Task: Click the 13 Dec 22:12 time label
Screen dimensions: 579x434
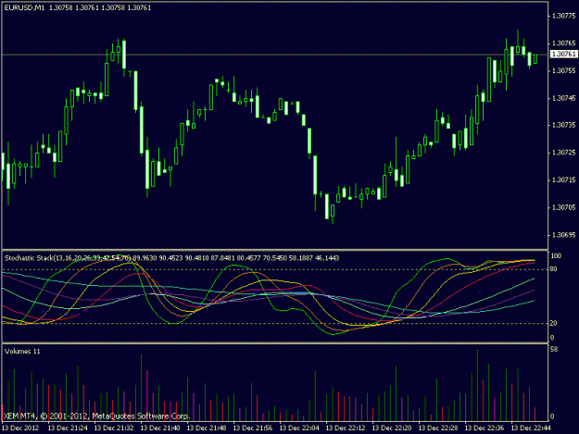Action: click(346, 428)
